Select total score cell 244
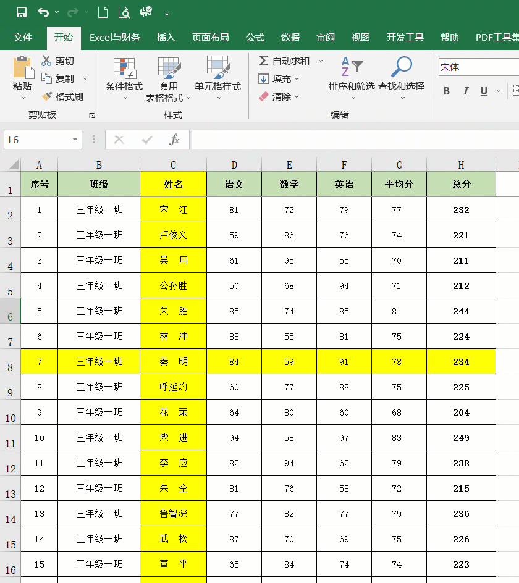Image resolution: width=519 pixels, height=583 pixels. (462, 311)
